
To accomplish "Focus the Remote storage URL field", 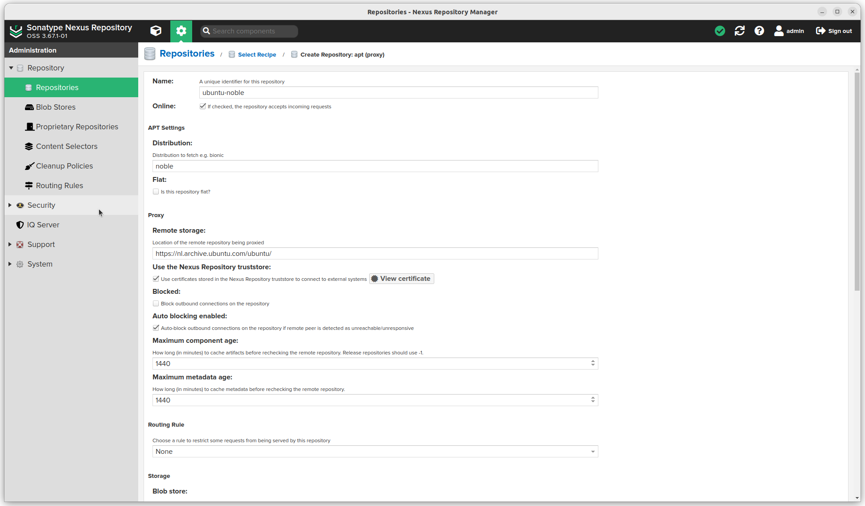I will (375, 254).
